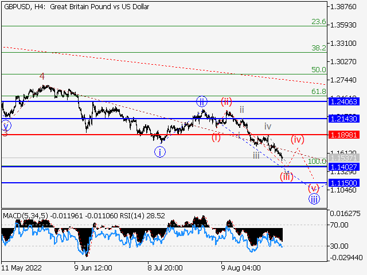This screenshot has height=275, width=367.
Task: Click the GBPUSD, H4 chart title
Action: pyautogui.click(x=76, y=7)
